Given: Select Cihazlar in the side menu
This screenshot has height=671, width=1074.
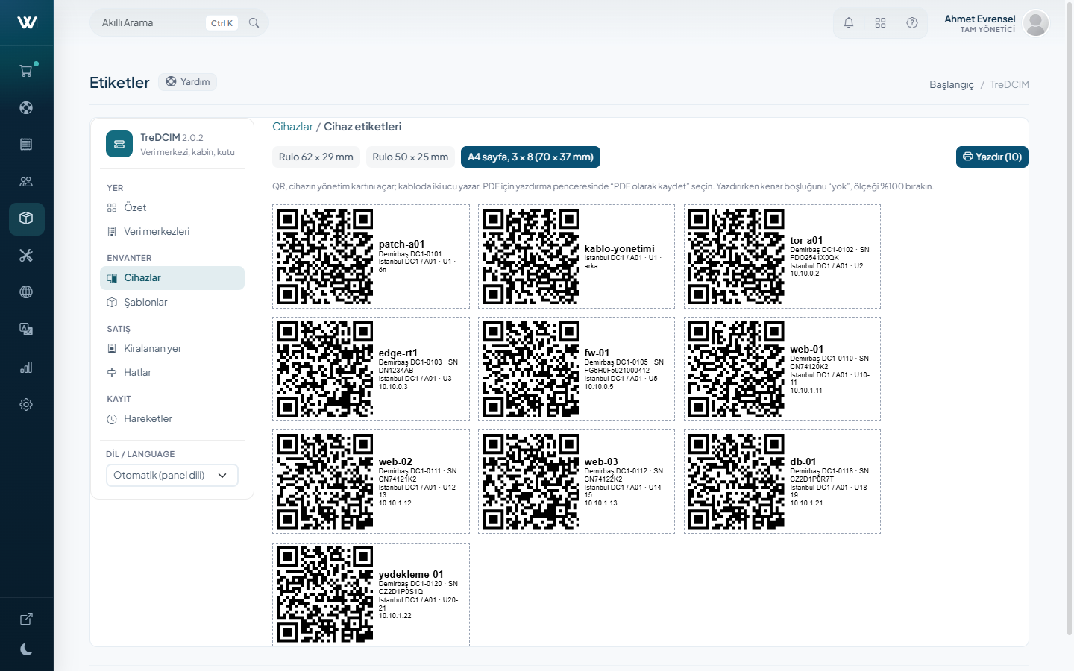Looking at the screenshot, I should (172, 278).
